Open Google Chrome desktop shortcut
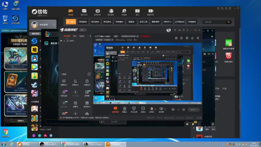The height and width of the screenshot is (147, 261). coord(5,133)
